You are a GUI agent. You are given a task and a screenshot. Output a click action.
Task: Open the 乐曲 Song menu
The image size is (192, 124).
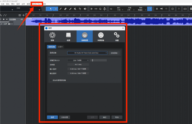click(3, 4)
